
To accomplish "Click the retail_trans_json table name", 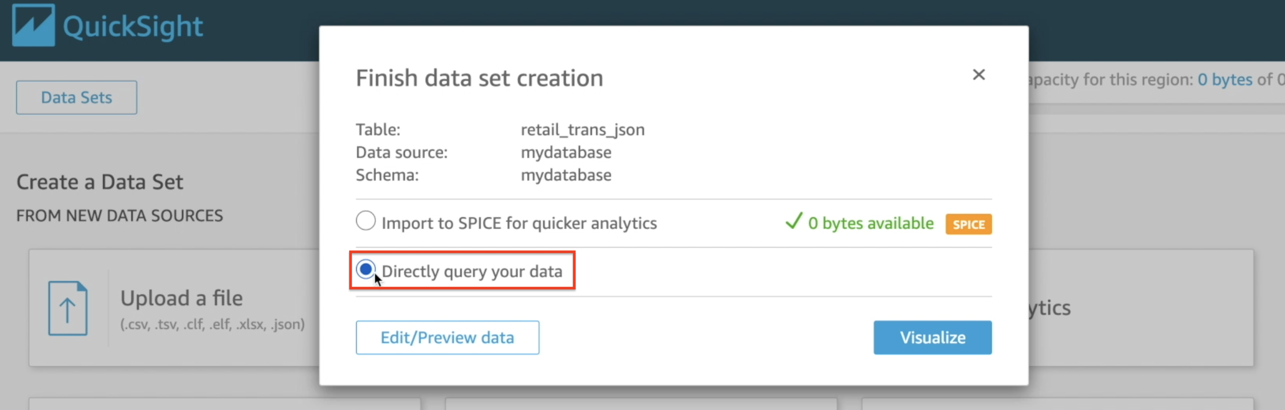I will pyautogui.click(x=583, y=130).
